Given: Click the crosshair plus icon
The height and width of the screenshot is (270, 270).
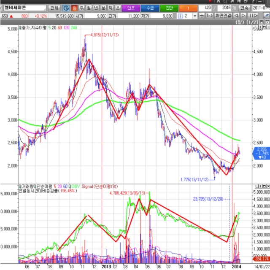Looking at the screenshot, I should 202,16.
